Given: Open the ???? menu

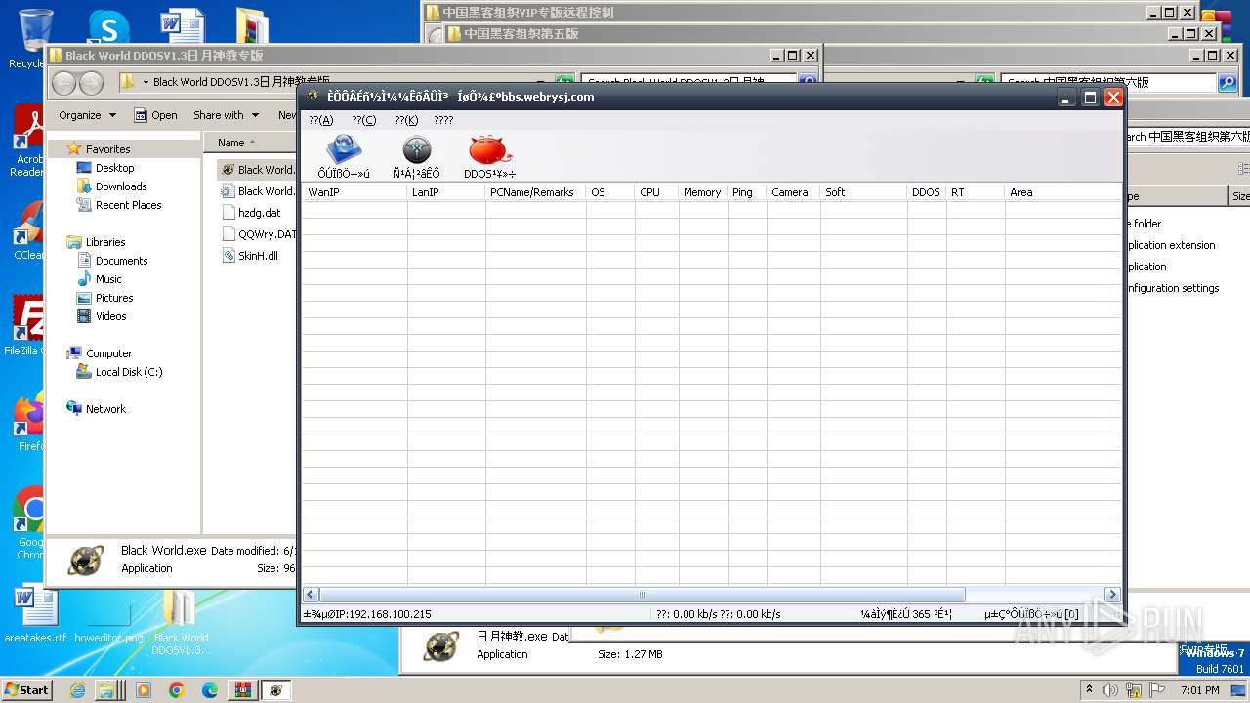Looking at the screenshot, I should point(443,120).
